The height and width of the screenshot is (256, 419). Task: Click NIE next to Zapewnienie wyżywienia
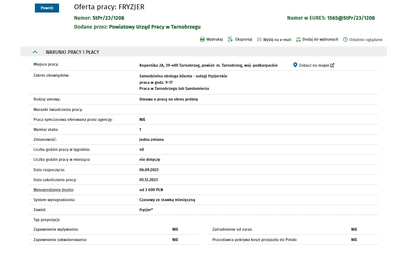pyautogui.click(x=175, y=229)
